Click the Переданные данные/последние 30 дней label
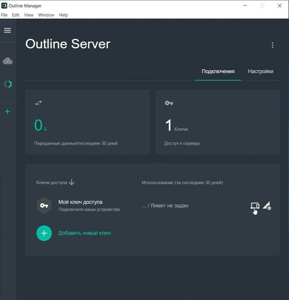The width and height of the screenshot is (289, 300). [x=76, y=143]
